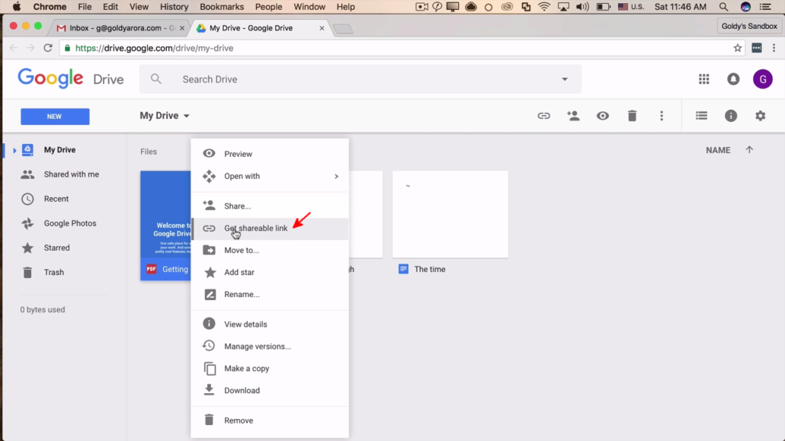The height and width of the screenshot is (441, 785).
Task: Expand the search options dropdown arrow
Action: tap(565, 79)
